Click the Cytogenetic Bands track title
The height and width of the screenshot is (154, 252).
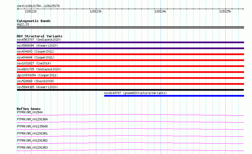coord(34,21)
